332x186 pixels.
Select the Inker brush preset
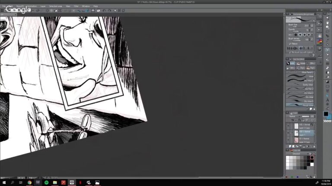pos(300,76)
